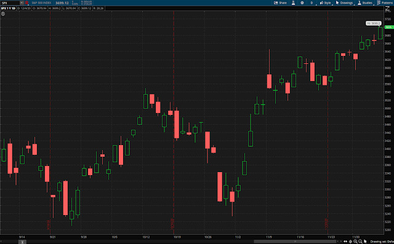The width and height of the screenshot is (394, 244).
Task: Select the pointer cursor tool at bottom
Action: [x=365, y=242]
